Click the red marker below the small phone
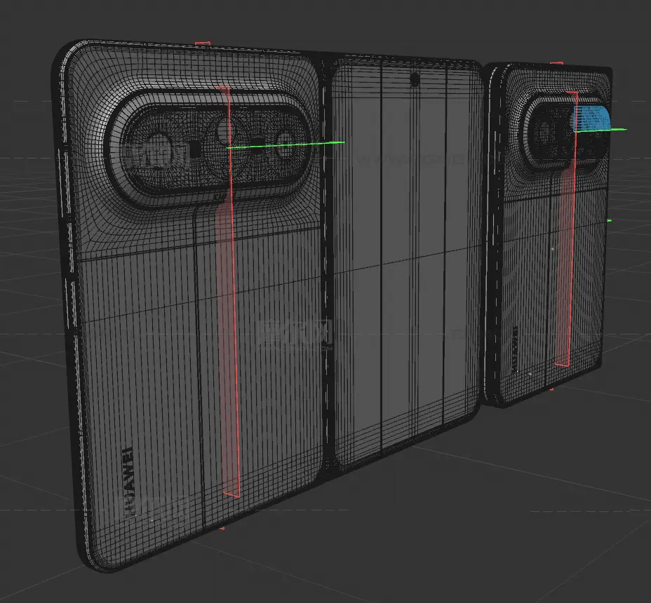Screen dimensions: 651x603 (551, 388)
